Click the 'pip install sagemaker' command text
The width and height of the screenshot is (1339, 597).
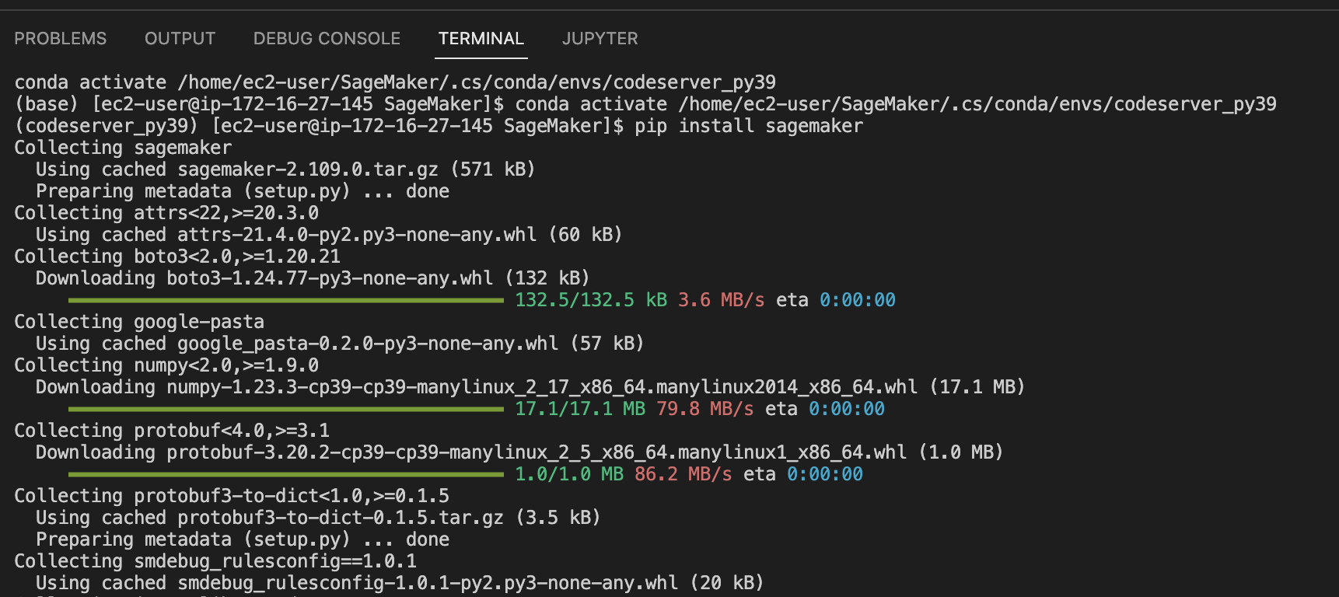[x=749, y=126]
